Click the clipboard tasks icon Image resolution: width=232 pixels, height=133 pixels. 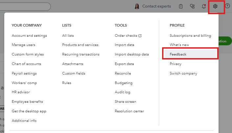(181, 6)
